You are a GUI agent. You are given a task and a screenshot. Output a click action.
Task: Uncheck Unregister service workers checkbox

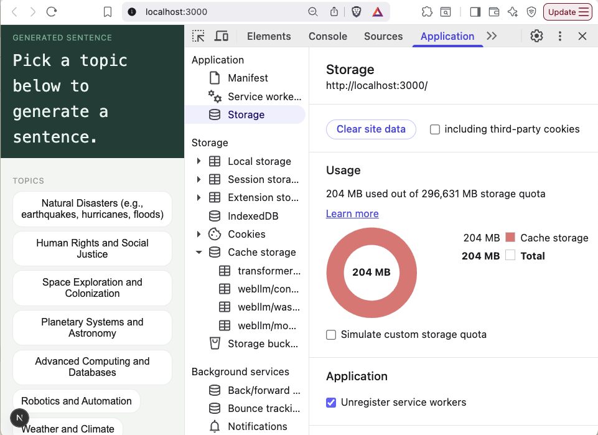point(331,403)
